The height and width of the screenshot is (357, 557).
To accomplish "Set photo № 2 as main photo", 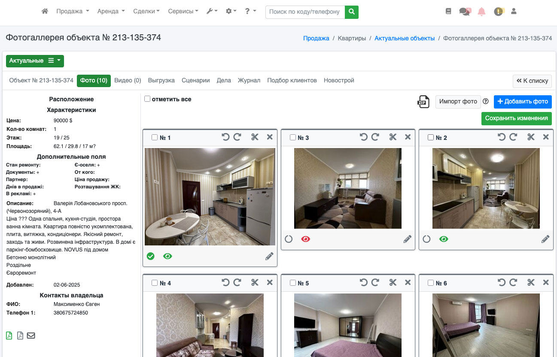I will tap(426, 239).
